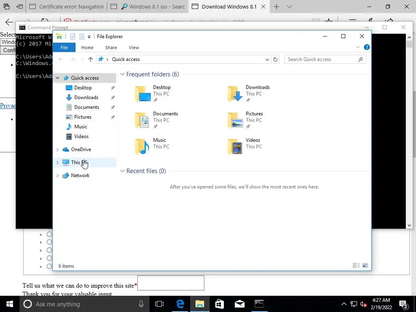This screenshot has width=416, height=312.
Task: Select Network in the navigation pane
Action: [80, 175]
